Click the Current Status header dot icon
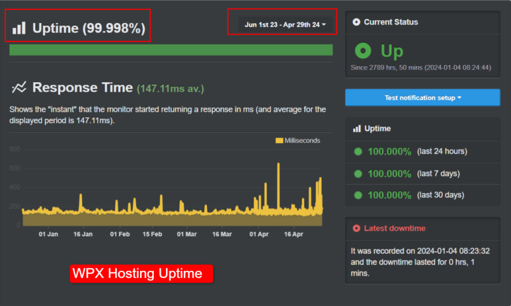This screenshot has width=511, height=306. (356, 22)
